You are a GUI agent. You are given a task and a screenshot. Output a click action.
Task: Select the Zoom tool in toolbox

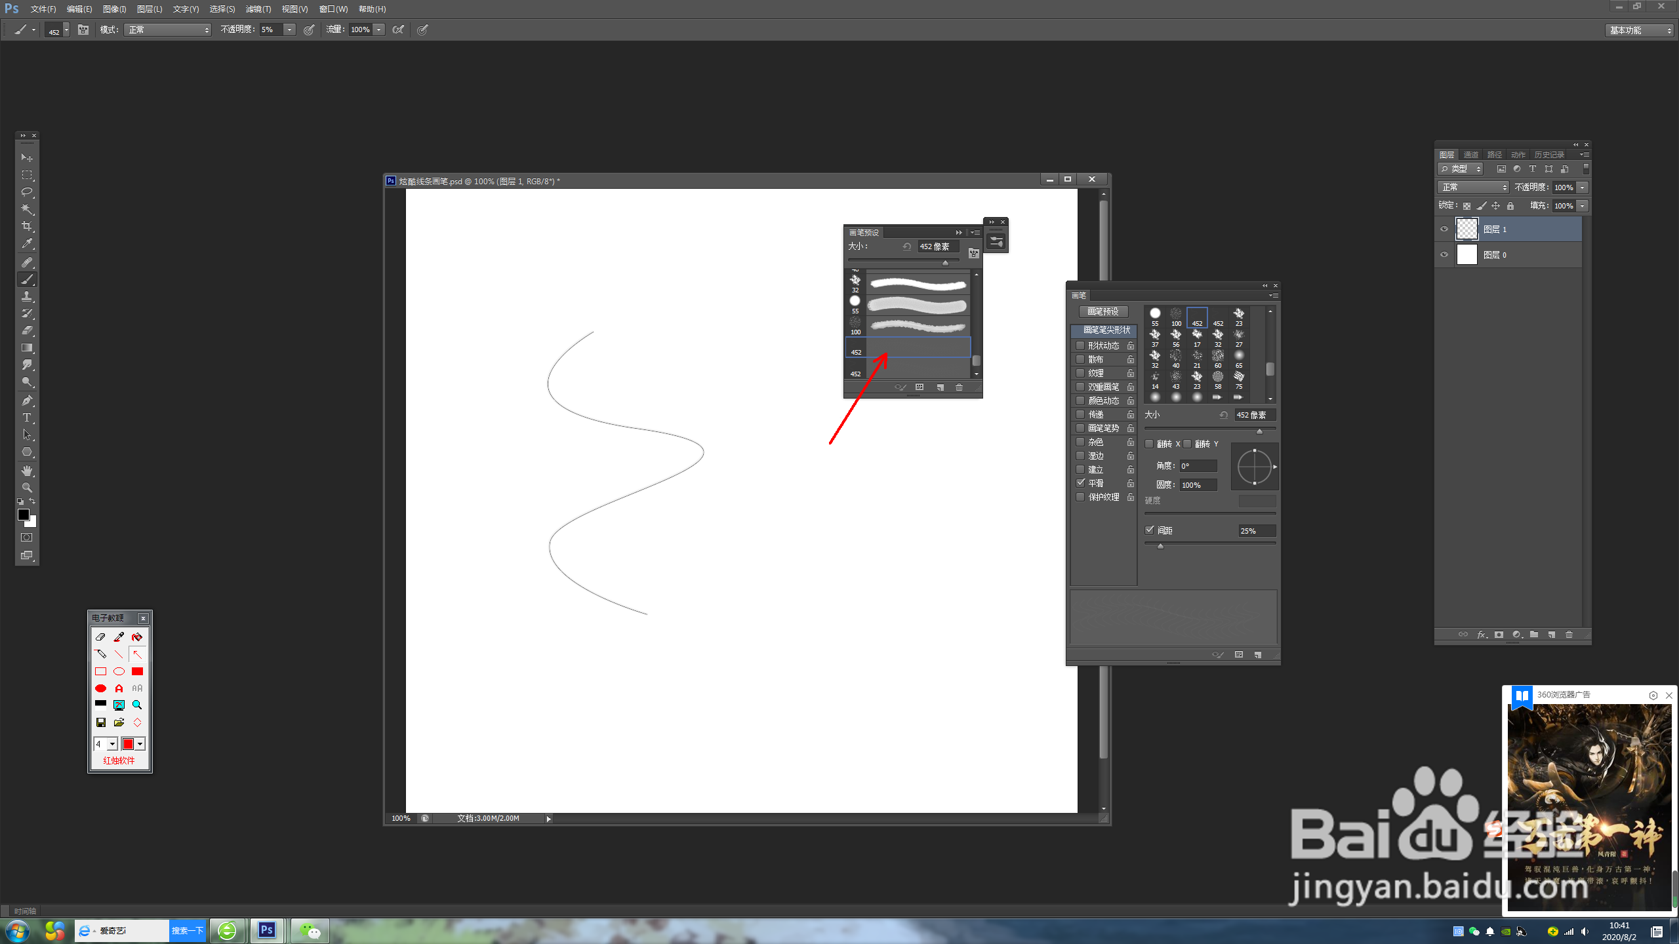[x=27, y=487]
